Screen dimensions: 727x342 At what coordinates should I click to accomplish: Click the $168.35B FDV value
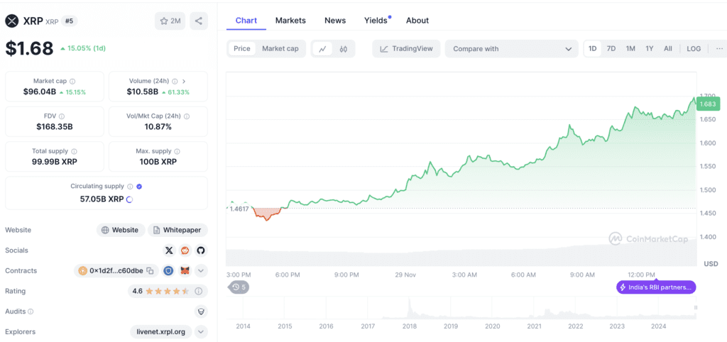coord(55,126)
